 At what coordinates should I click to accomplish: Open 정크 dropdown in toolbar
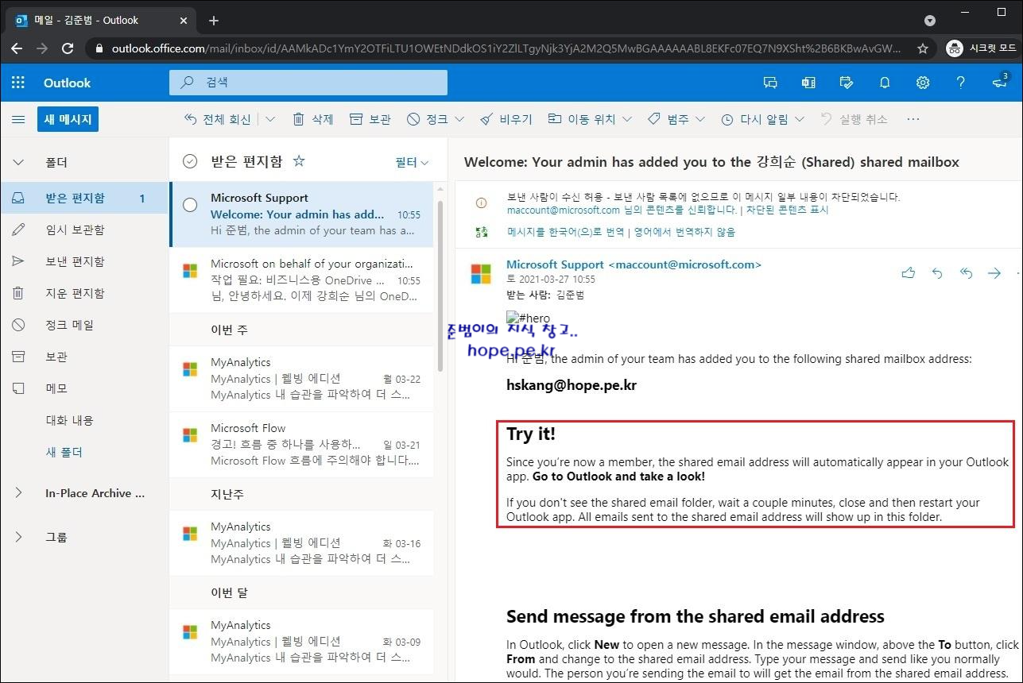459,119
